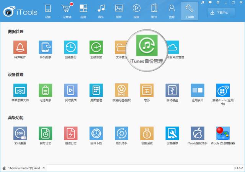
Task: Click the music note icon in title bar
Action: pyautogui.click(x=203, y=3)
